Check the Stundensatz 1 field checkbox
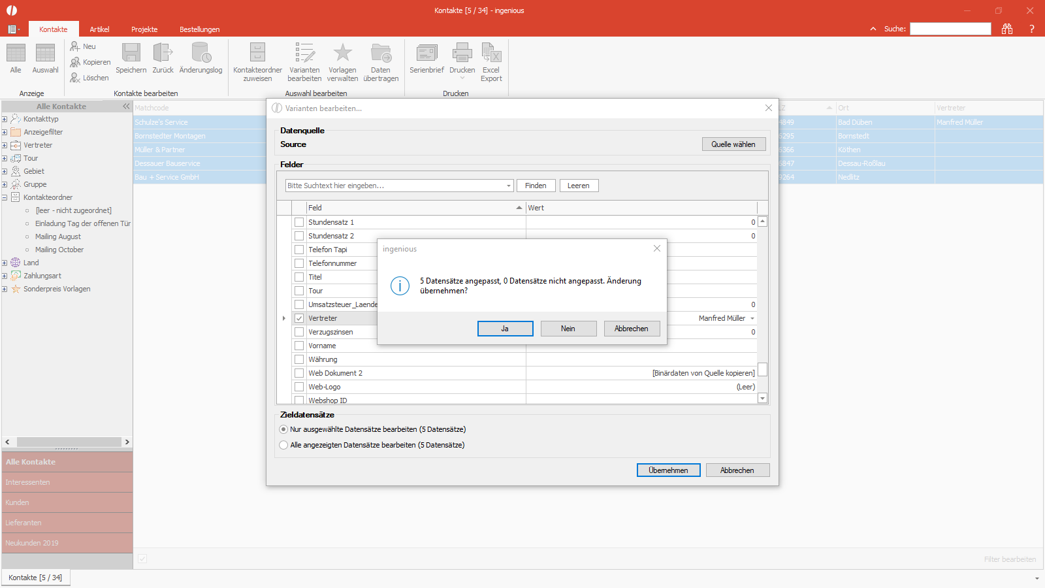 pyautogui.click(x=299, y=222)
